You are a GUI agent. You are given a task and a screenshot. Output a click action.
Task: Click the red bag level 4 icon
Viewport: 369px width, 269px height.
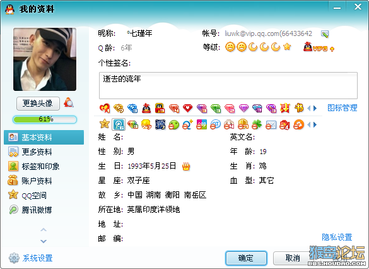pos(284,124)
